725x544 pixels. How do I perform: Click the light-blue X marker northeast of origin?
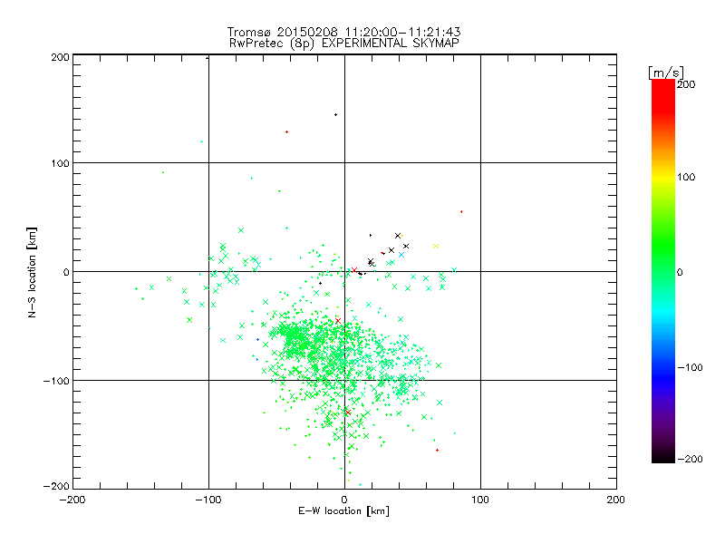click(x=401, y=255)
